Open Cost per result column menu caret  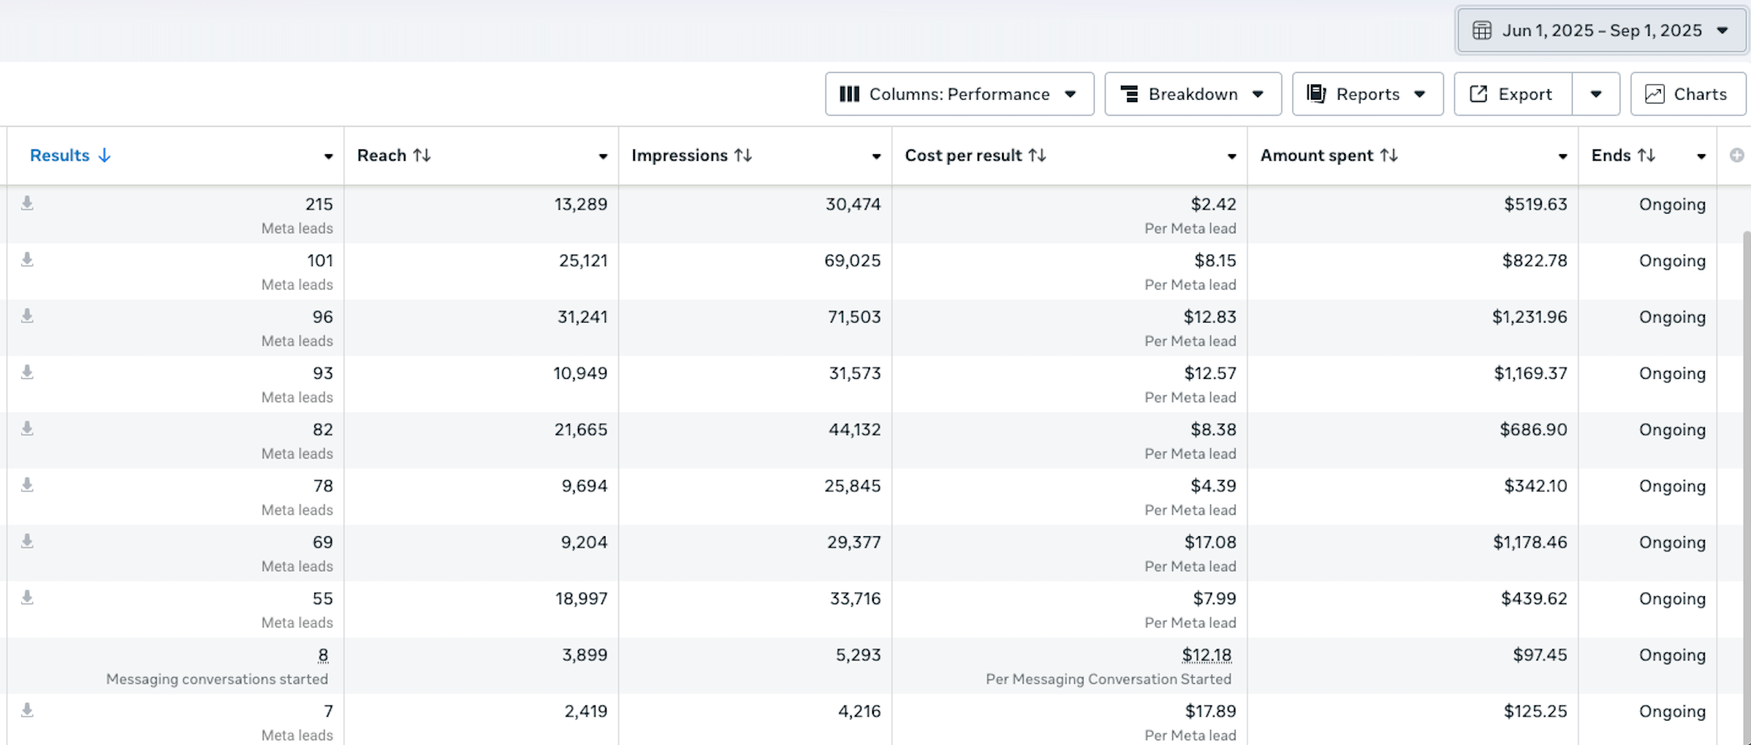tap(1231, 157)
